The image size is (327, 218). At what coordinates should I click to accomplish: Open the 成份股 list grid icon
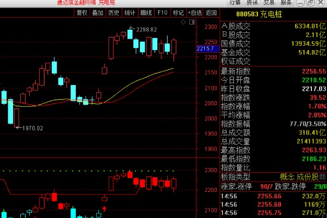pyautogui.click(x=322, y=177)
